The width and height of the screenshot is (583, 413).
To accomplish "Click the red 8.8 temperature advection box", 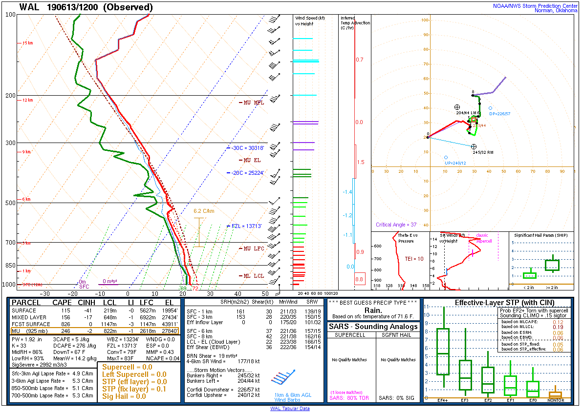I will point(359,279).
